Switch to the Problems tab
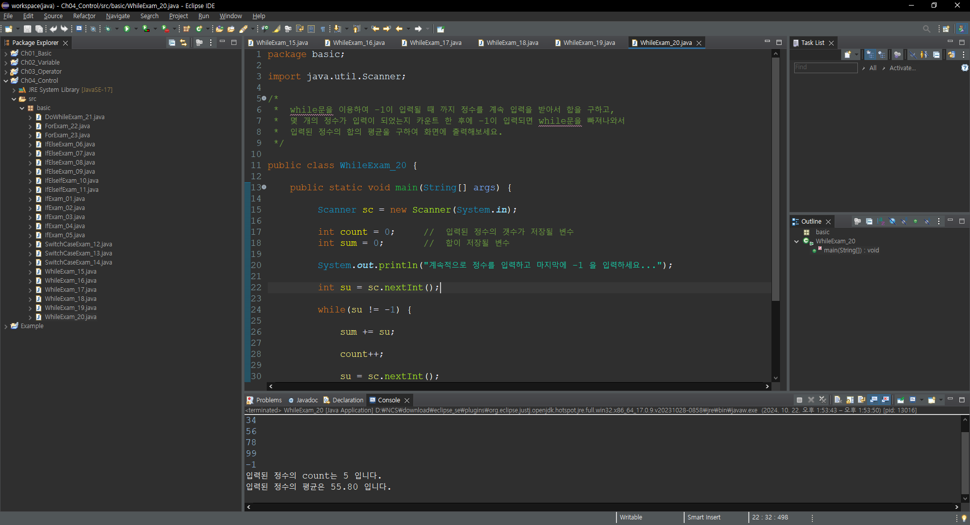Screen dimensions: 970x525 (x=264, y=400)
